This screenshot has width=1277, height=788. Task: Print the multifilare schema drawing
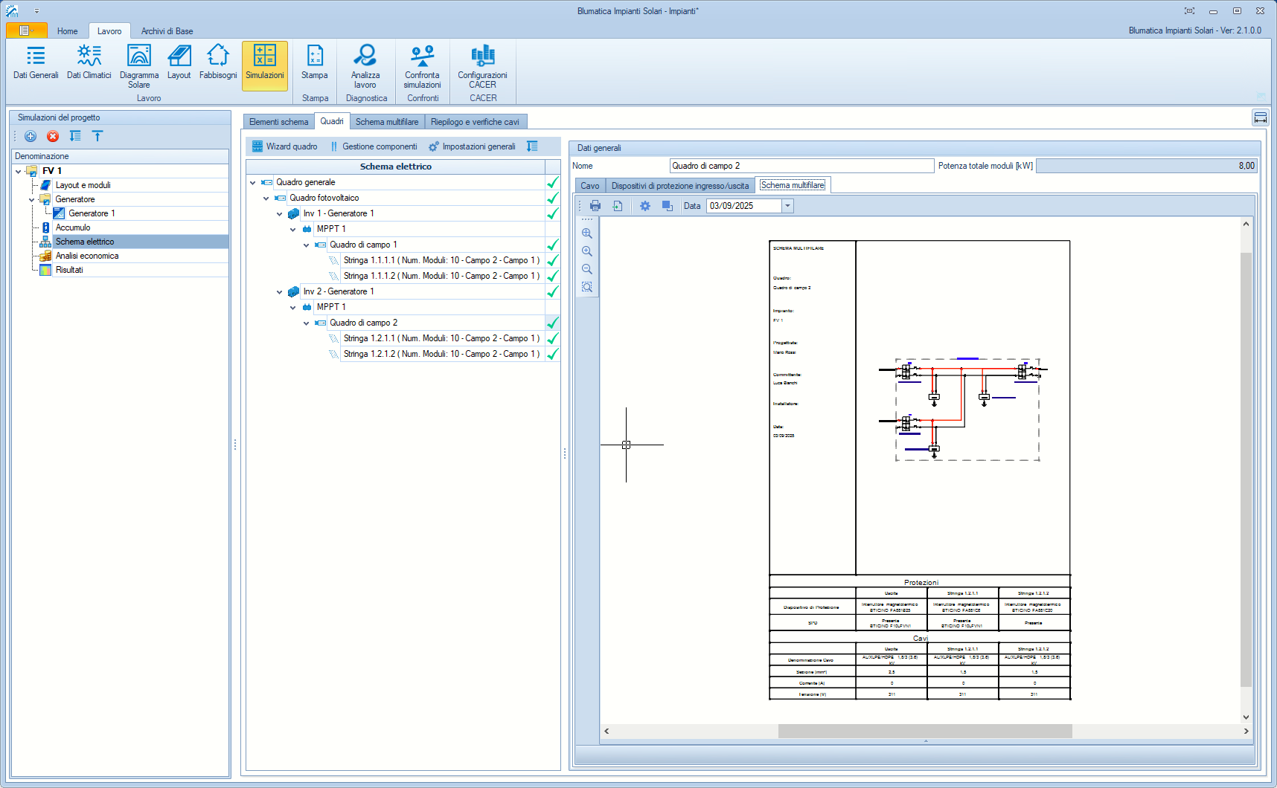[595, 206]
